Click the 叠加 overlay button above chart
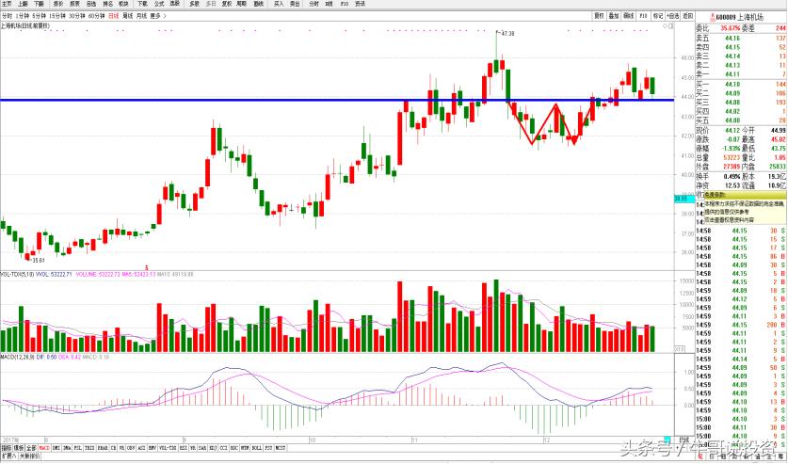788x464 pixels. point(614,16)
